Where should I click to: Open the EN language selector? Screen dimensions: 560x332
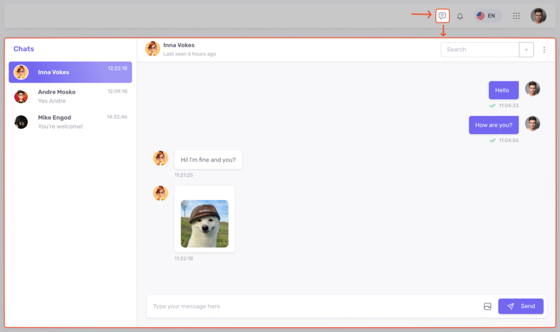(x=487, y=16)
